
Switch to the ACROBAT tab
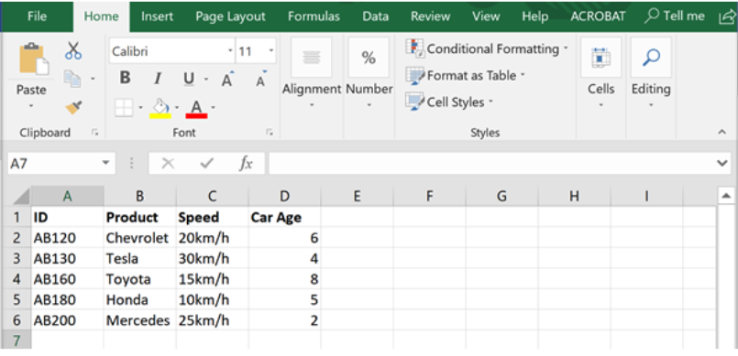[599, 16]
